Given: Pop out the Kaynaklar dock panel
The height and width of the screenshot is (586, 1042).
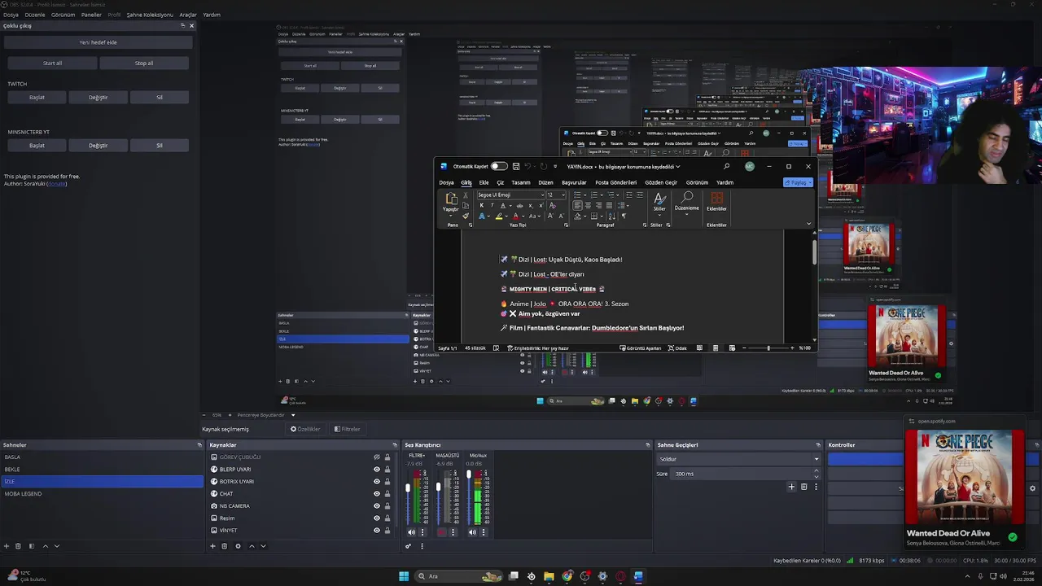Looking at the screenshot, I should coord(396,445).
